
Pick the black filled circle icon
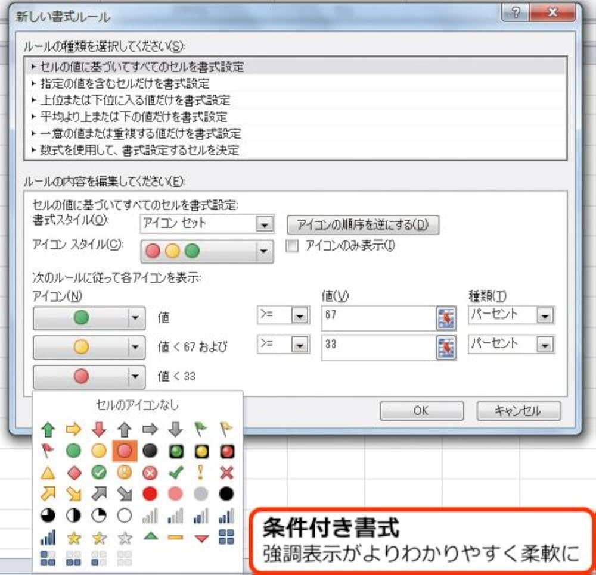tap(226, 493)
